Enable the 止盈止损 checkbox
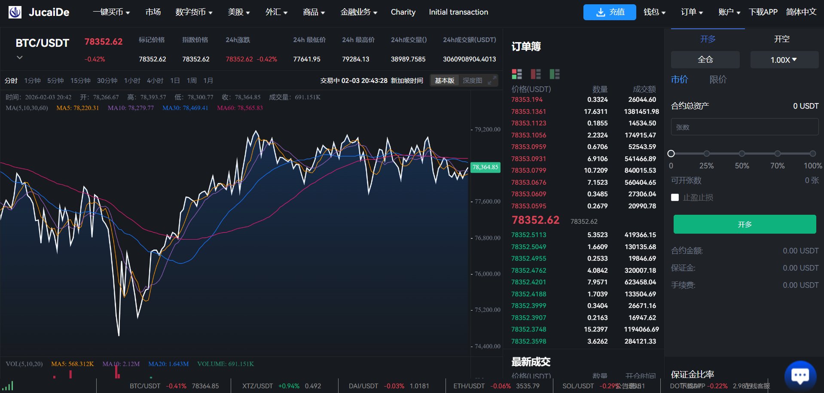Image resolution: width=824 pixels, height=393 pixels. [x=675, y=198]
